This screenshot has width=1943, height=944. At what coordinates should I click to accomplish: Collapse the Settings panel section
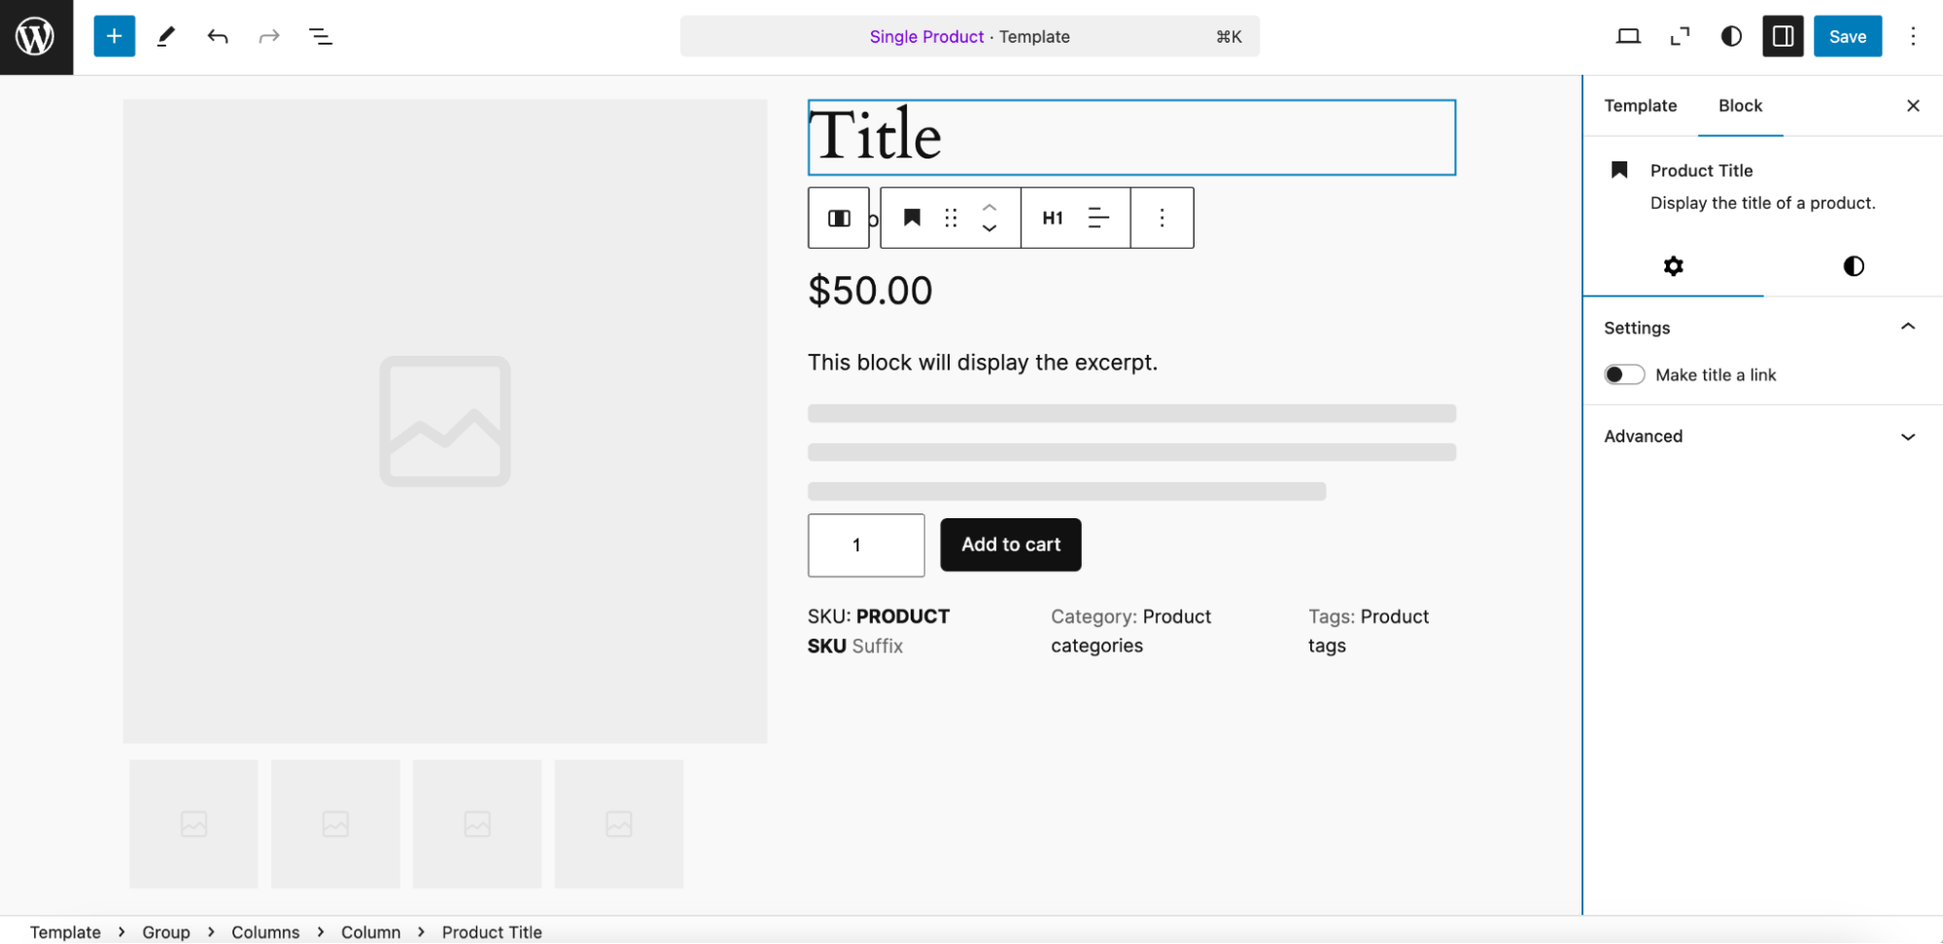[1762, 328]
